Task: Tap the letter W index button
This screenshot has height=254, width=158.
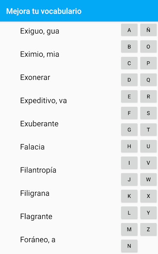Action: 148,179
